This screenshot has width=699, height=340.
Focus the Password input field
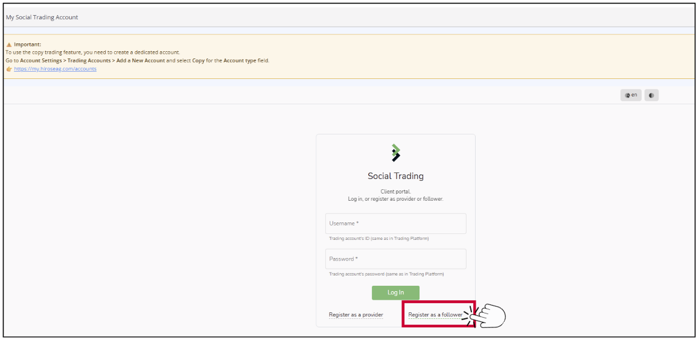pos(395,259)
